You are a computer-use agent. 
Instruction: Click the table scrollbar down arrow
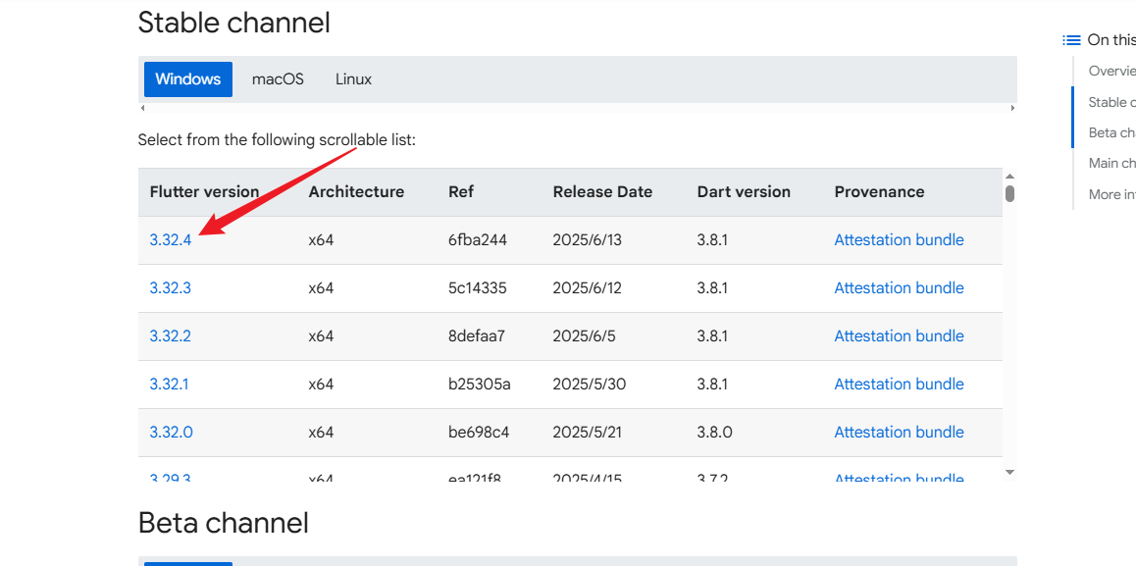click(x=1009, y=473)
